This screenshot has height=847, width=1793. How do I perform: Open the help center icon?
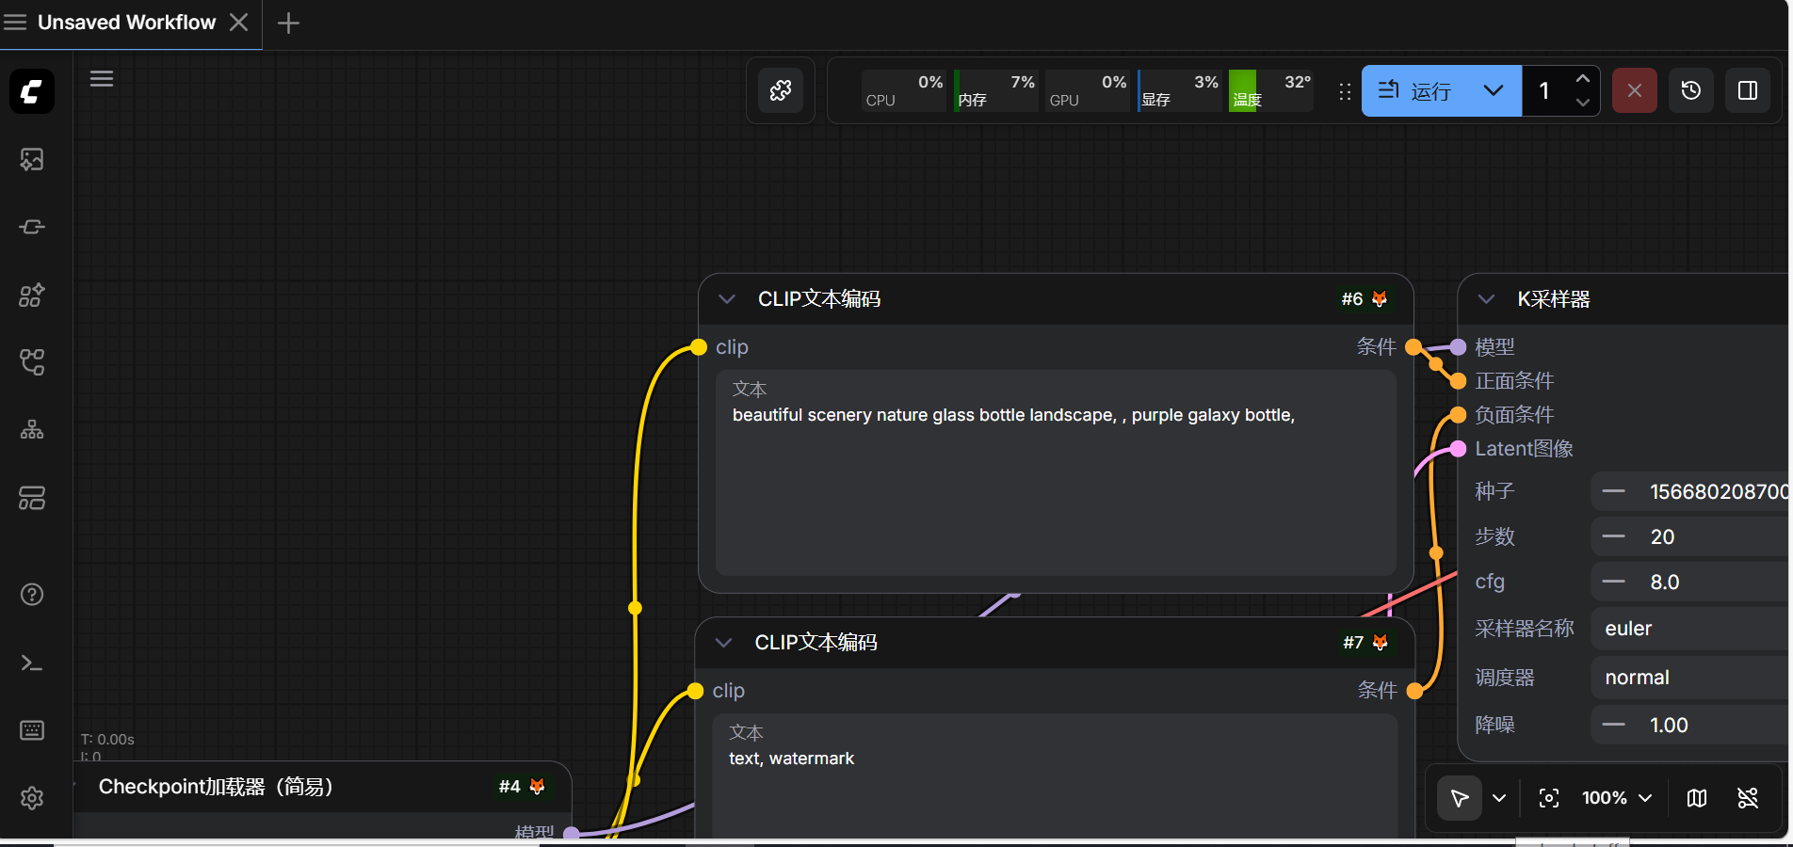32,595
